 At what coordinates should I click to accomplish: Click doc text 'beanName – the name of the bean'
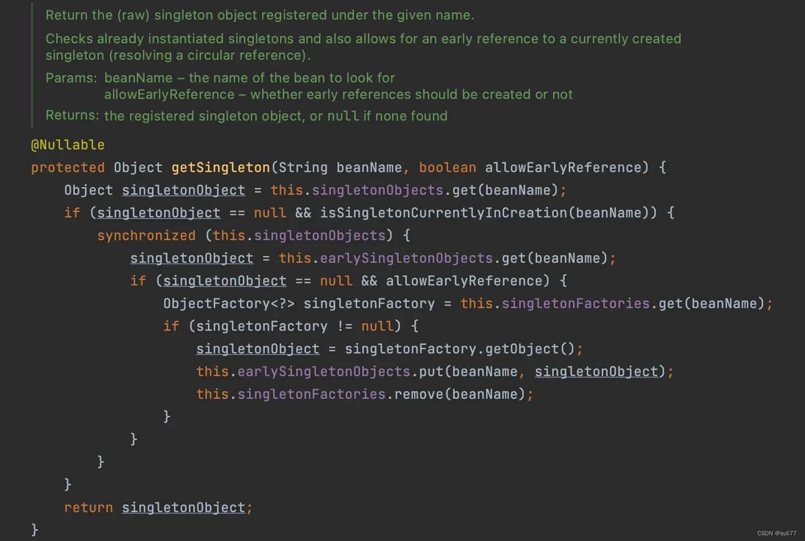point(249,78)
